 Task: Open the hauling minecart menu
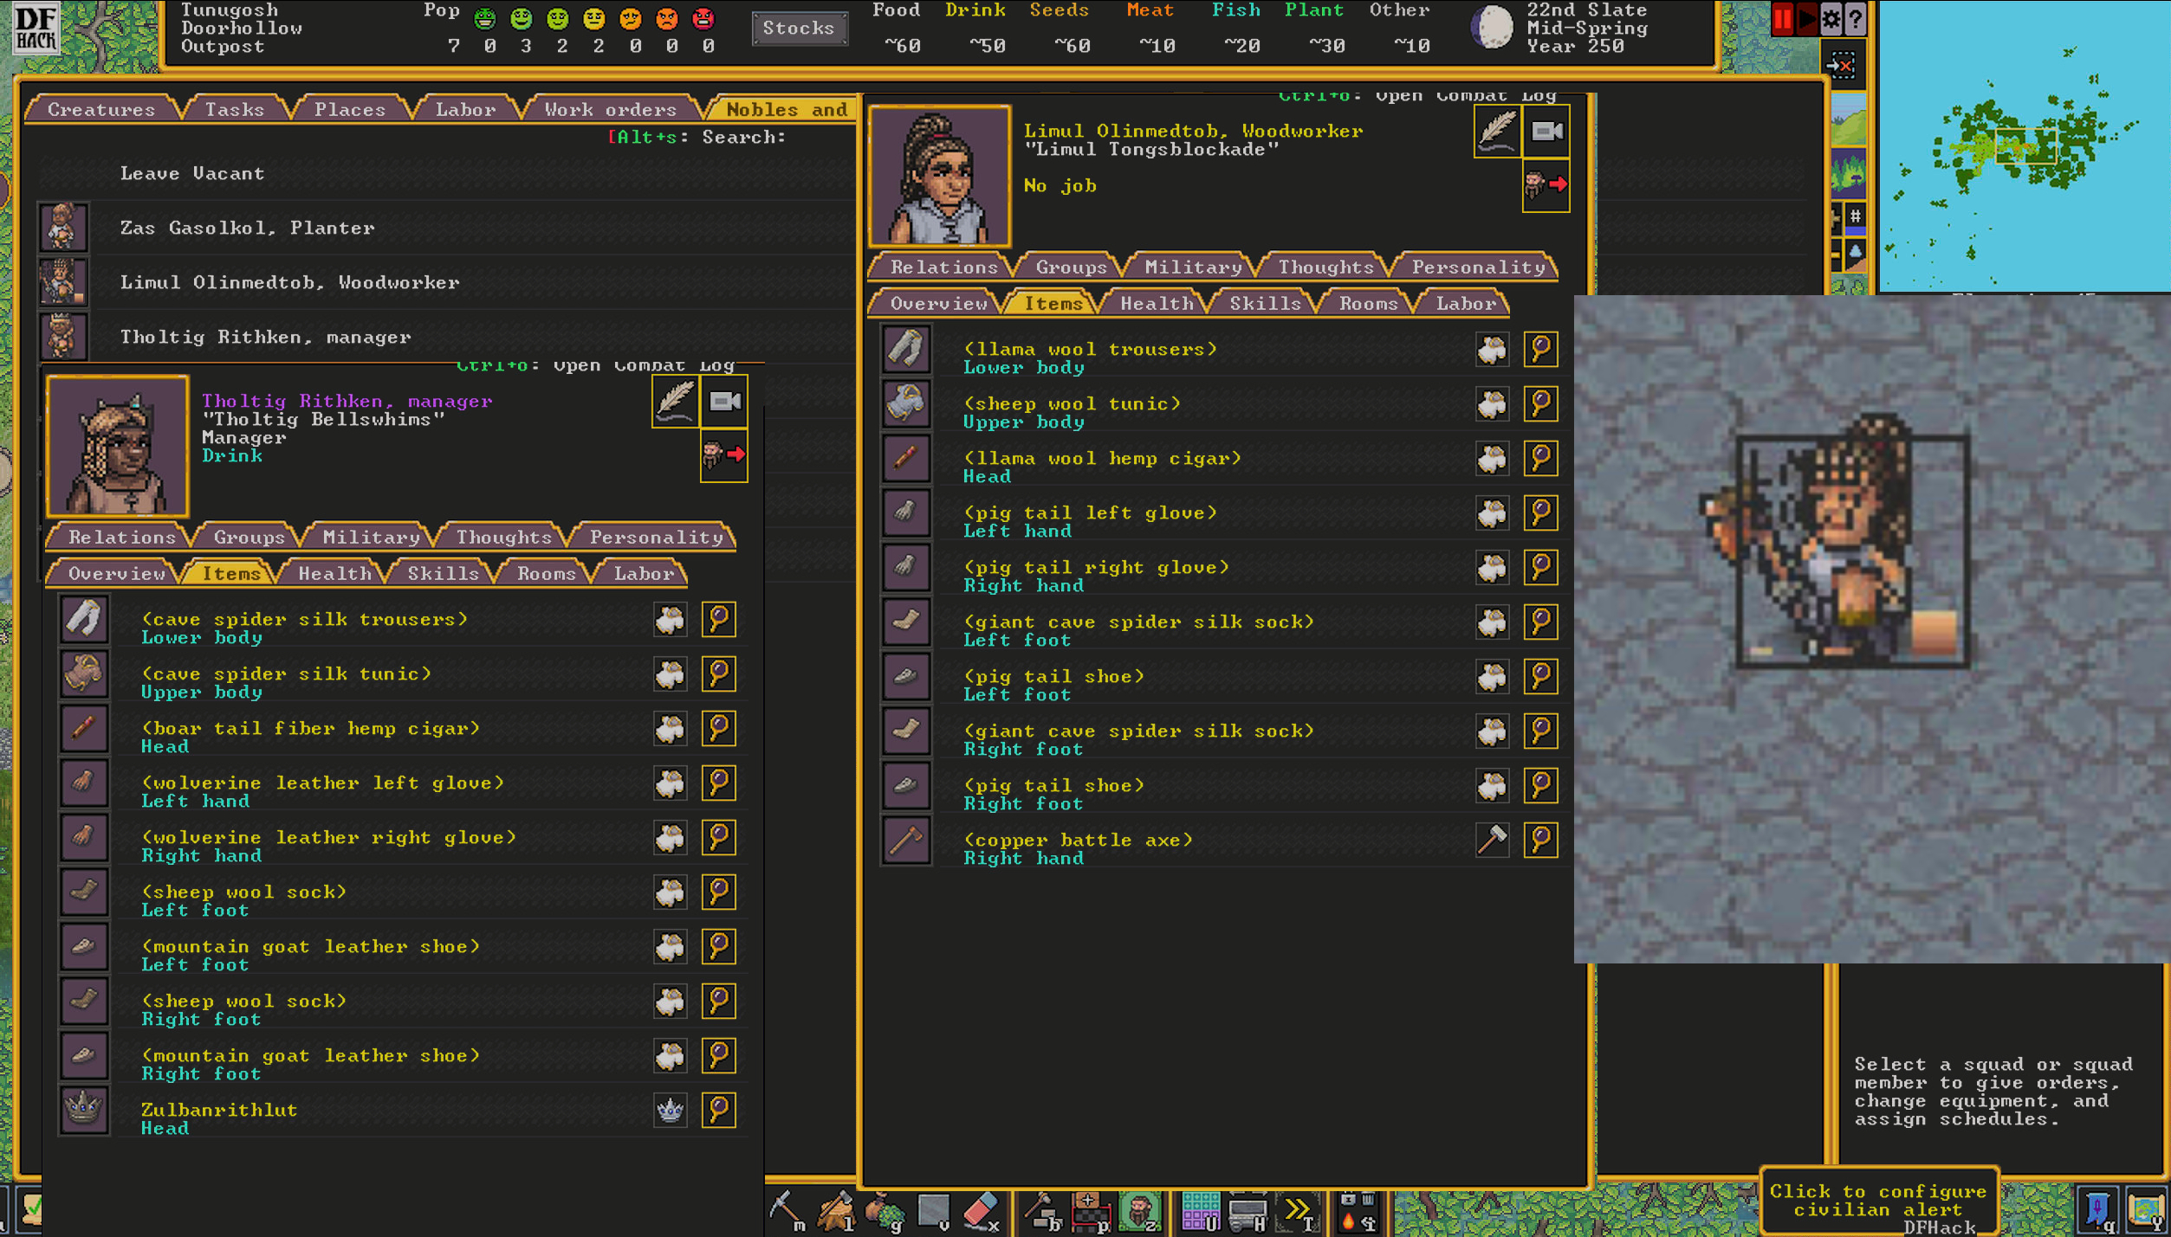click(x=1248, y=1210)
